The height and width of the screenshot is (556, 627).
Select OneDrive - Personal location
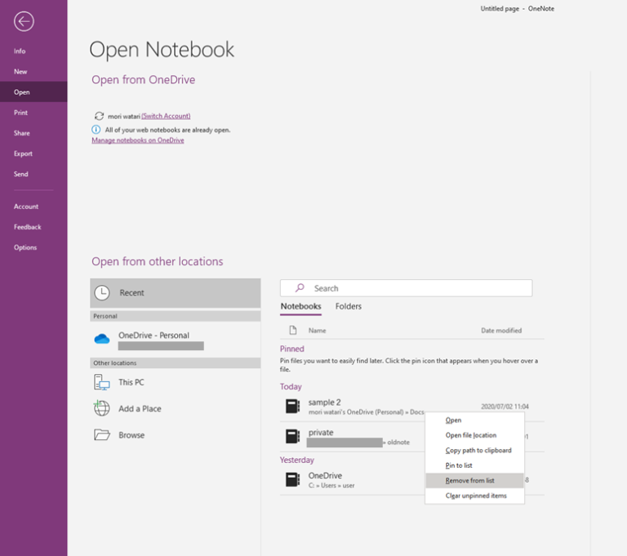176,340
